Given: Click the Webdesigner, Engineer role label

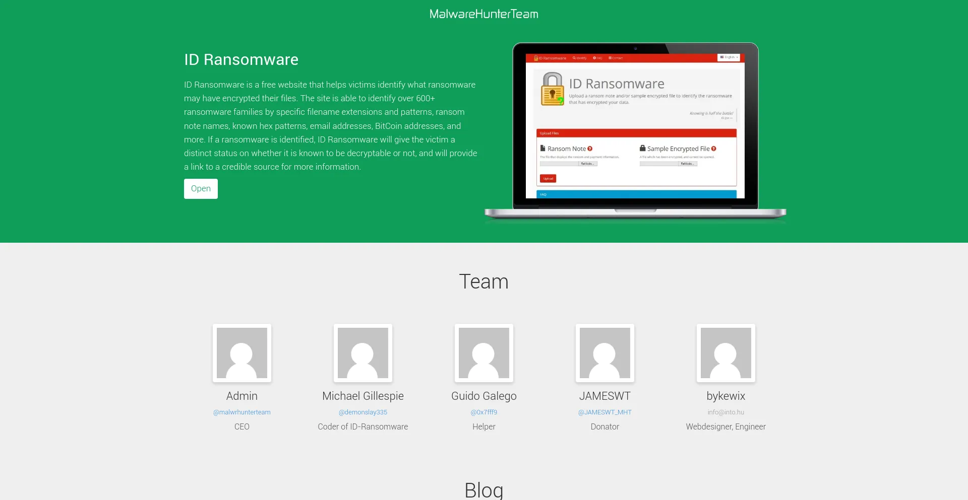Looking at the screenshot, I should 726,427.
